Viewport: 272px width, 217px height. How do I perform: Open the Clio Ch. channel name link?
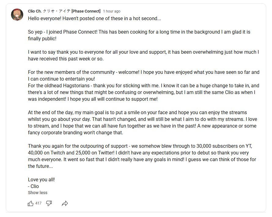[35, 11]
